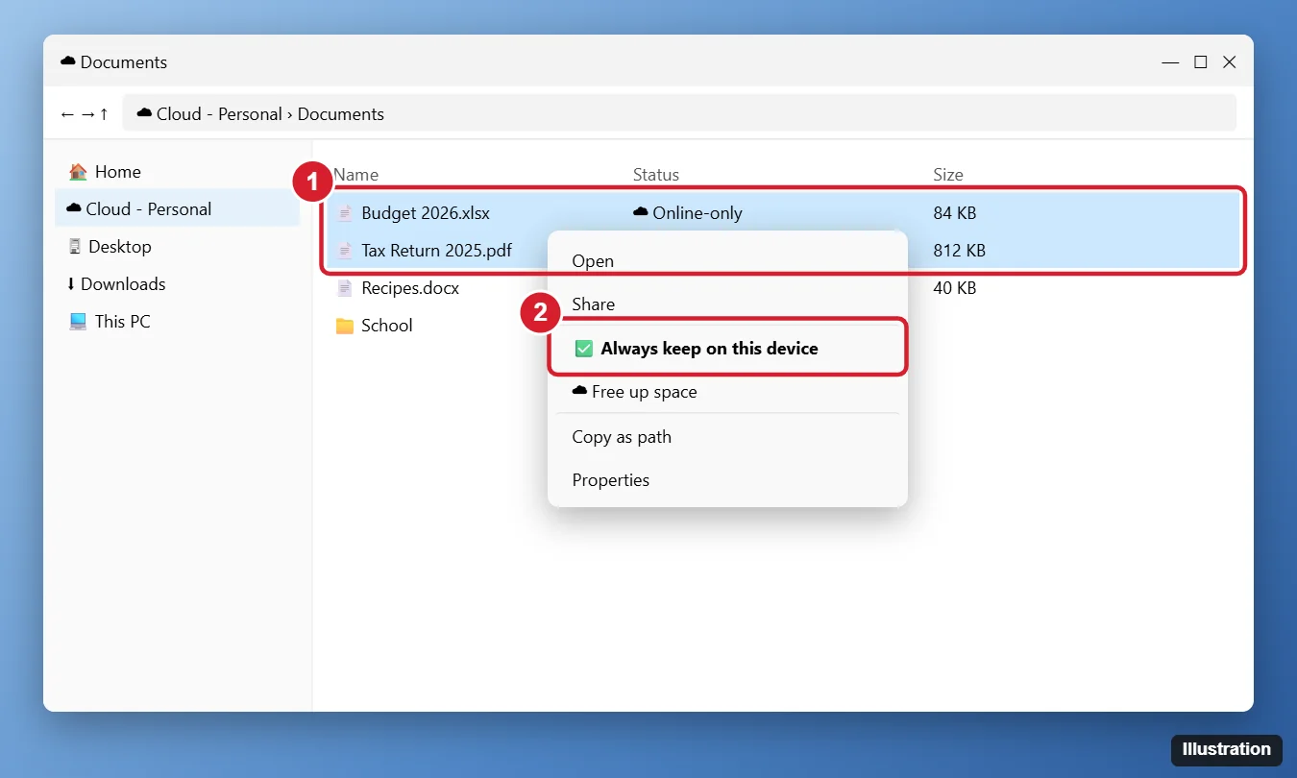1297x778 pixels.
Task: Click the 40 KB size value
Action: [955, 288]
